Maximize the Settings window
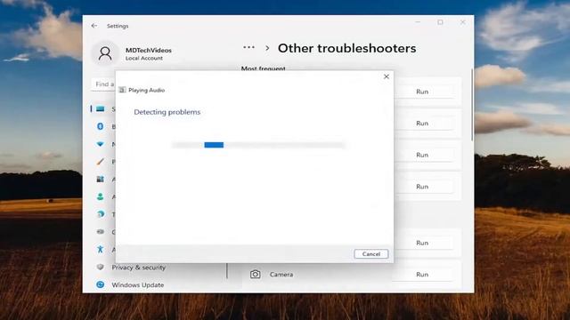The image size is (570, 320). [x=440, y=22]
